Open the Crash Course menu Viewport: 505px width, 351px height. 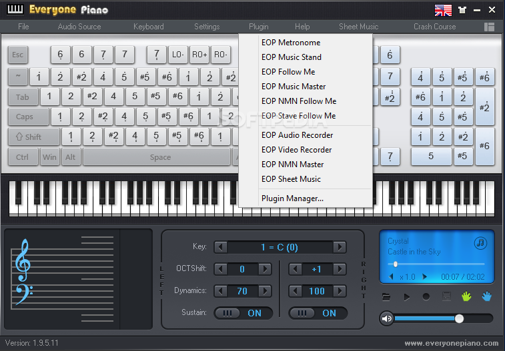point(434,27)
